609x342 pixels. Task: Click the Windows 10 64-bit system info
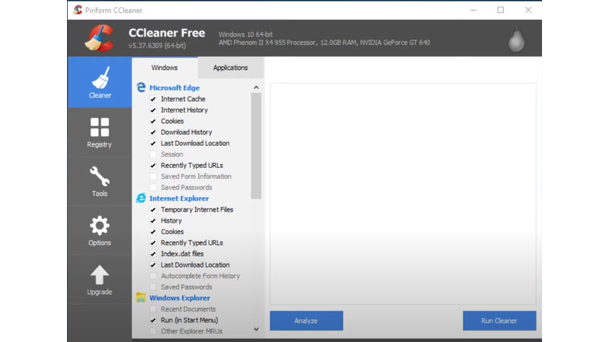coord(245,34)
